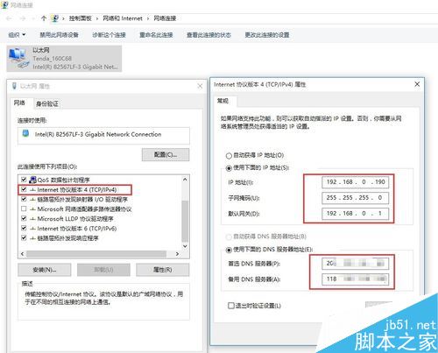Close the Ethernet properties dialog
The image size is (438, 353).
[x=200, y=86]
